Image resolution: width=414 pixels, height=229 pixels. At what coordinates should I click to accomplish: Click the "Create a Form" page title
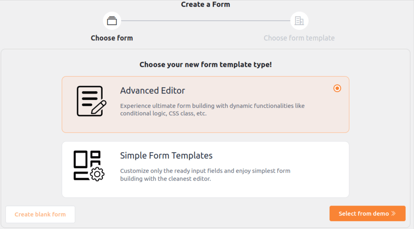(205, 5)
